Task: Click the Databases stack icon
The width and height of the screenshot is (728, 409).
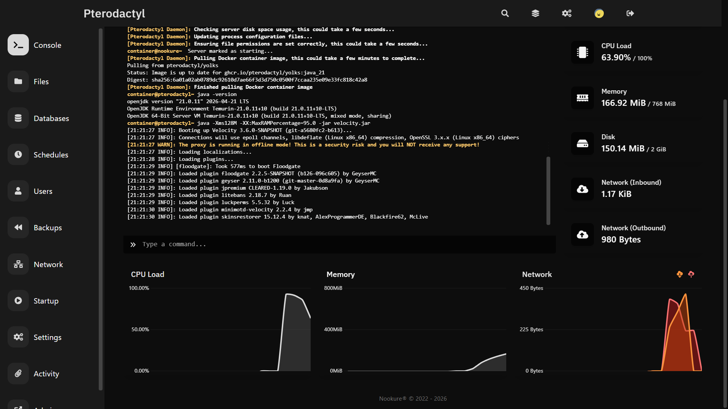Action: [18, 118]
